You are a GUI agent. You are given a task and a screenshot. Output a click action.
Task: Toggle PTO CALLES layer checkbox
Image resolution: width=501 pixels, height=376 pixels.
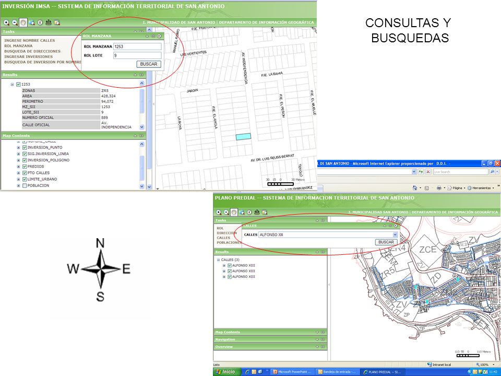(x=25, y=173)
